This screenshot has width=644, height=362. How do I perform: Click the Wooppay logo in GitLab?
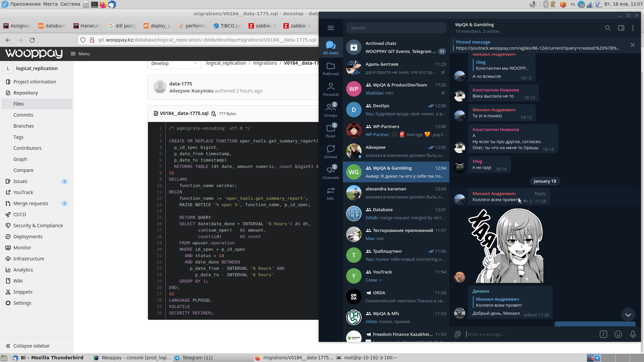34,54
